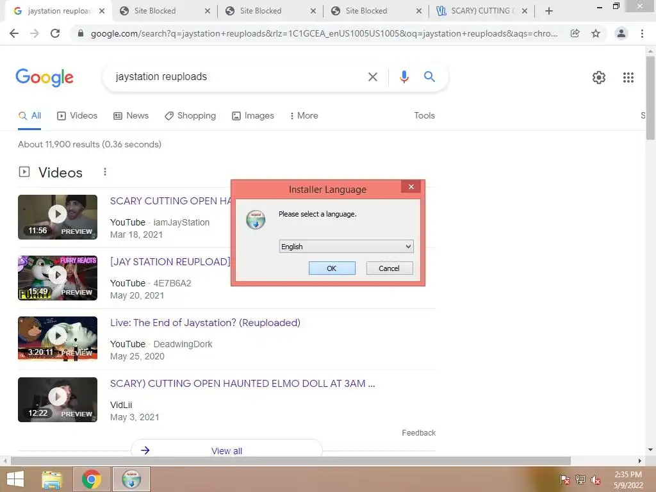656x492 pixels.
Task: Select the All results tab
Action: click(x=29, y=116)
